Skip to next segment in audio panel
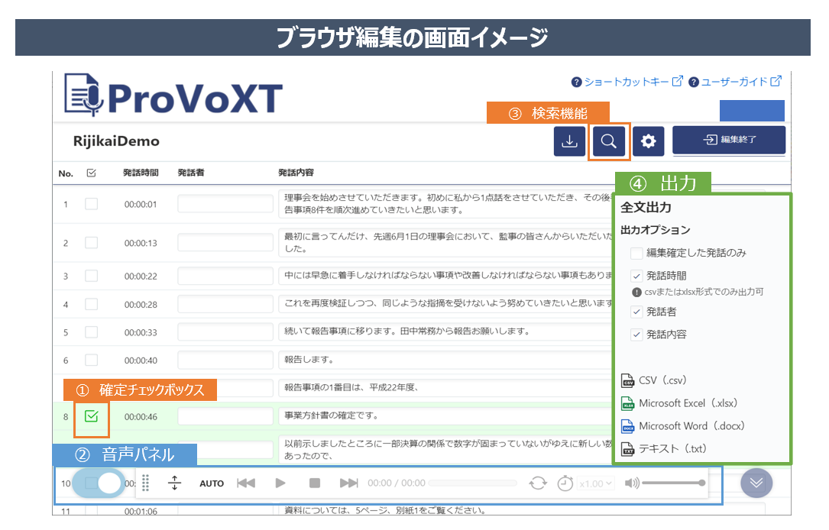Screen dimensions: 829x530 click(349, 483)
